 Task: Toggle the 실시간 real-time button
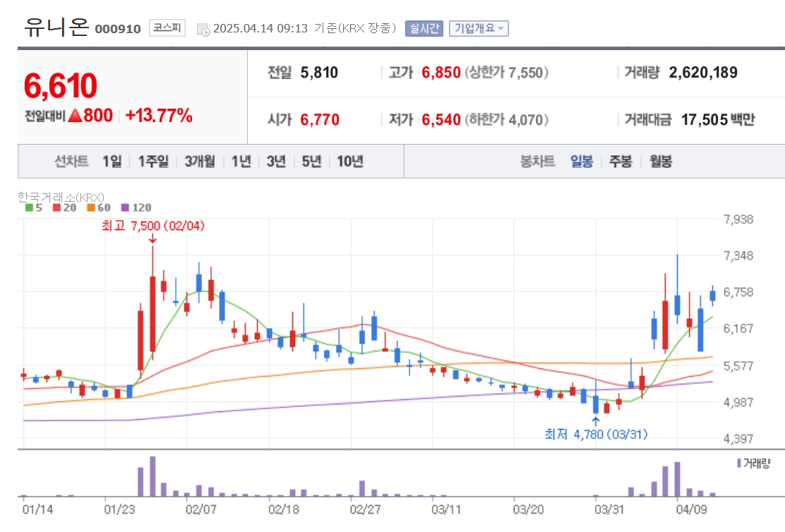pos(424,28)
